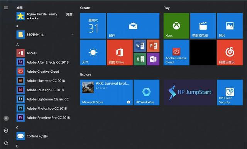Click the letter C index header
The image size is (247, 149).
[x=17, y=127]
